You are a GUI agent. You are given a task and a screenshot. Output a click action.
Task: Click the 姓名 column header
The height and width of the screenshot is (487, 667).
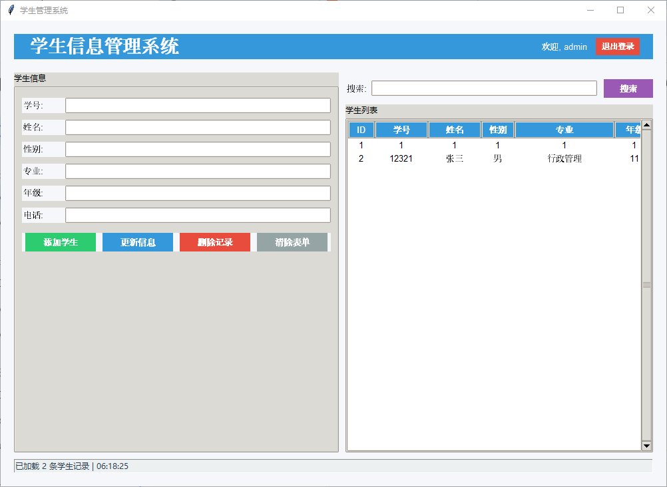click(455, 129)
